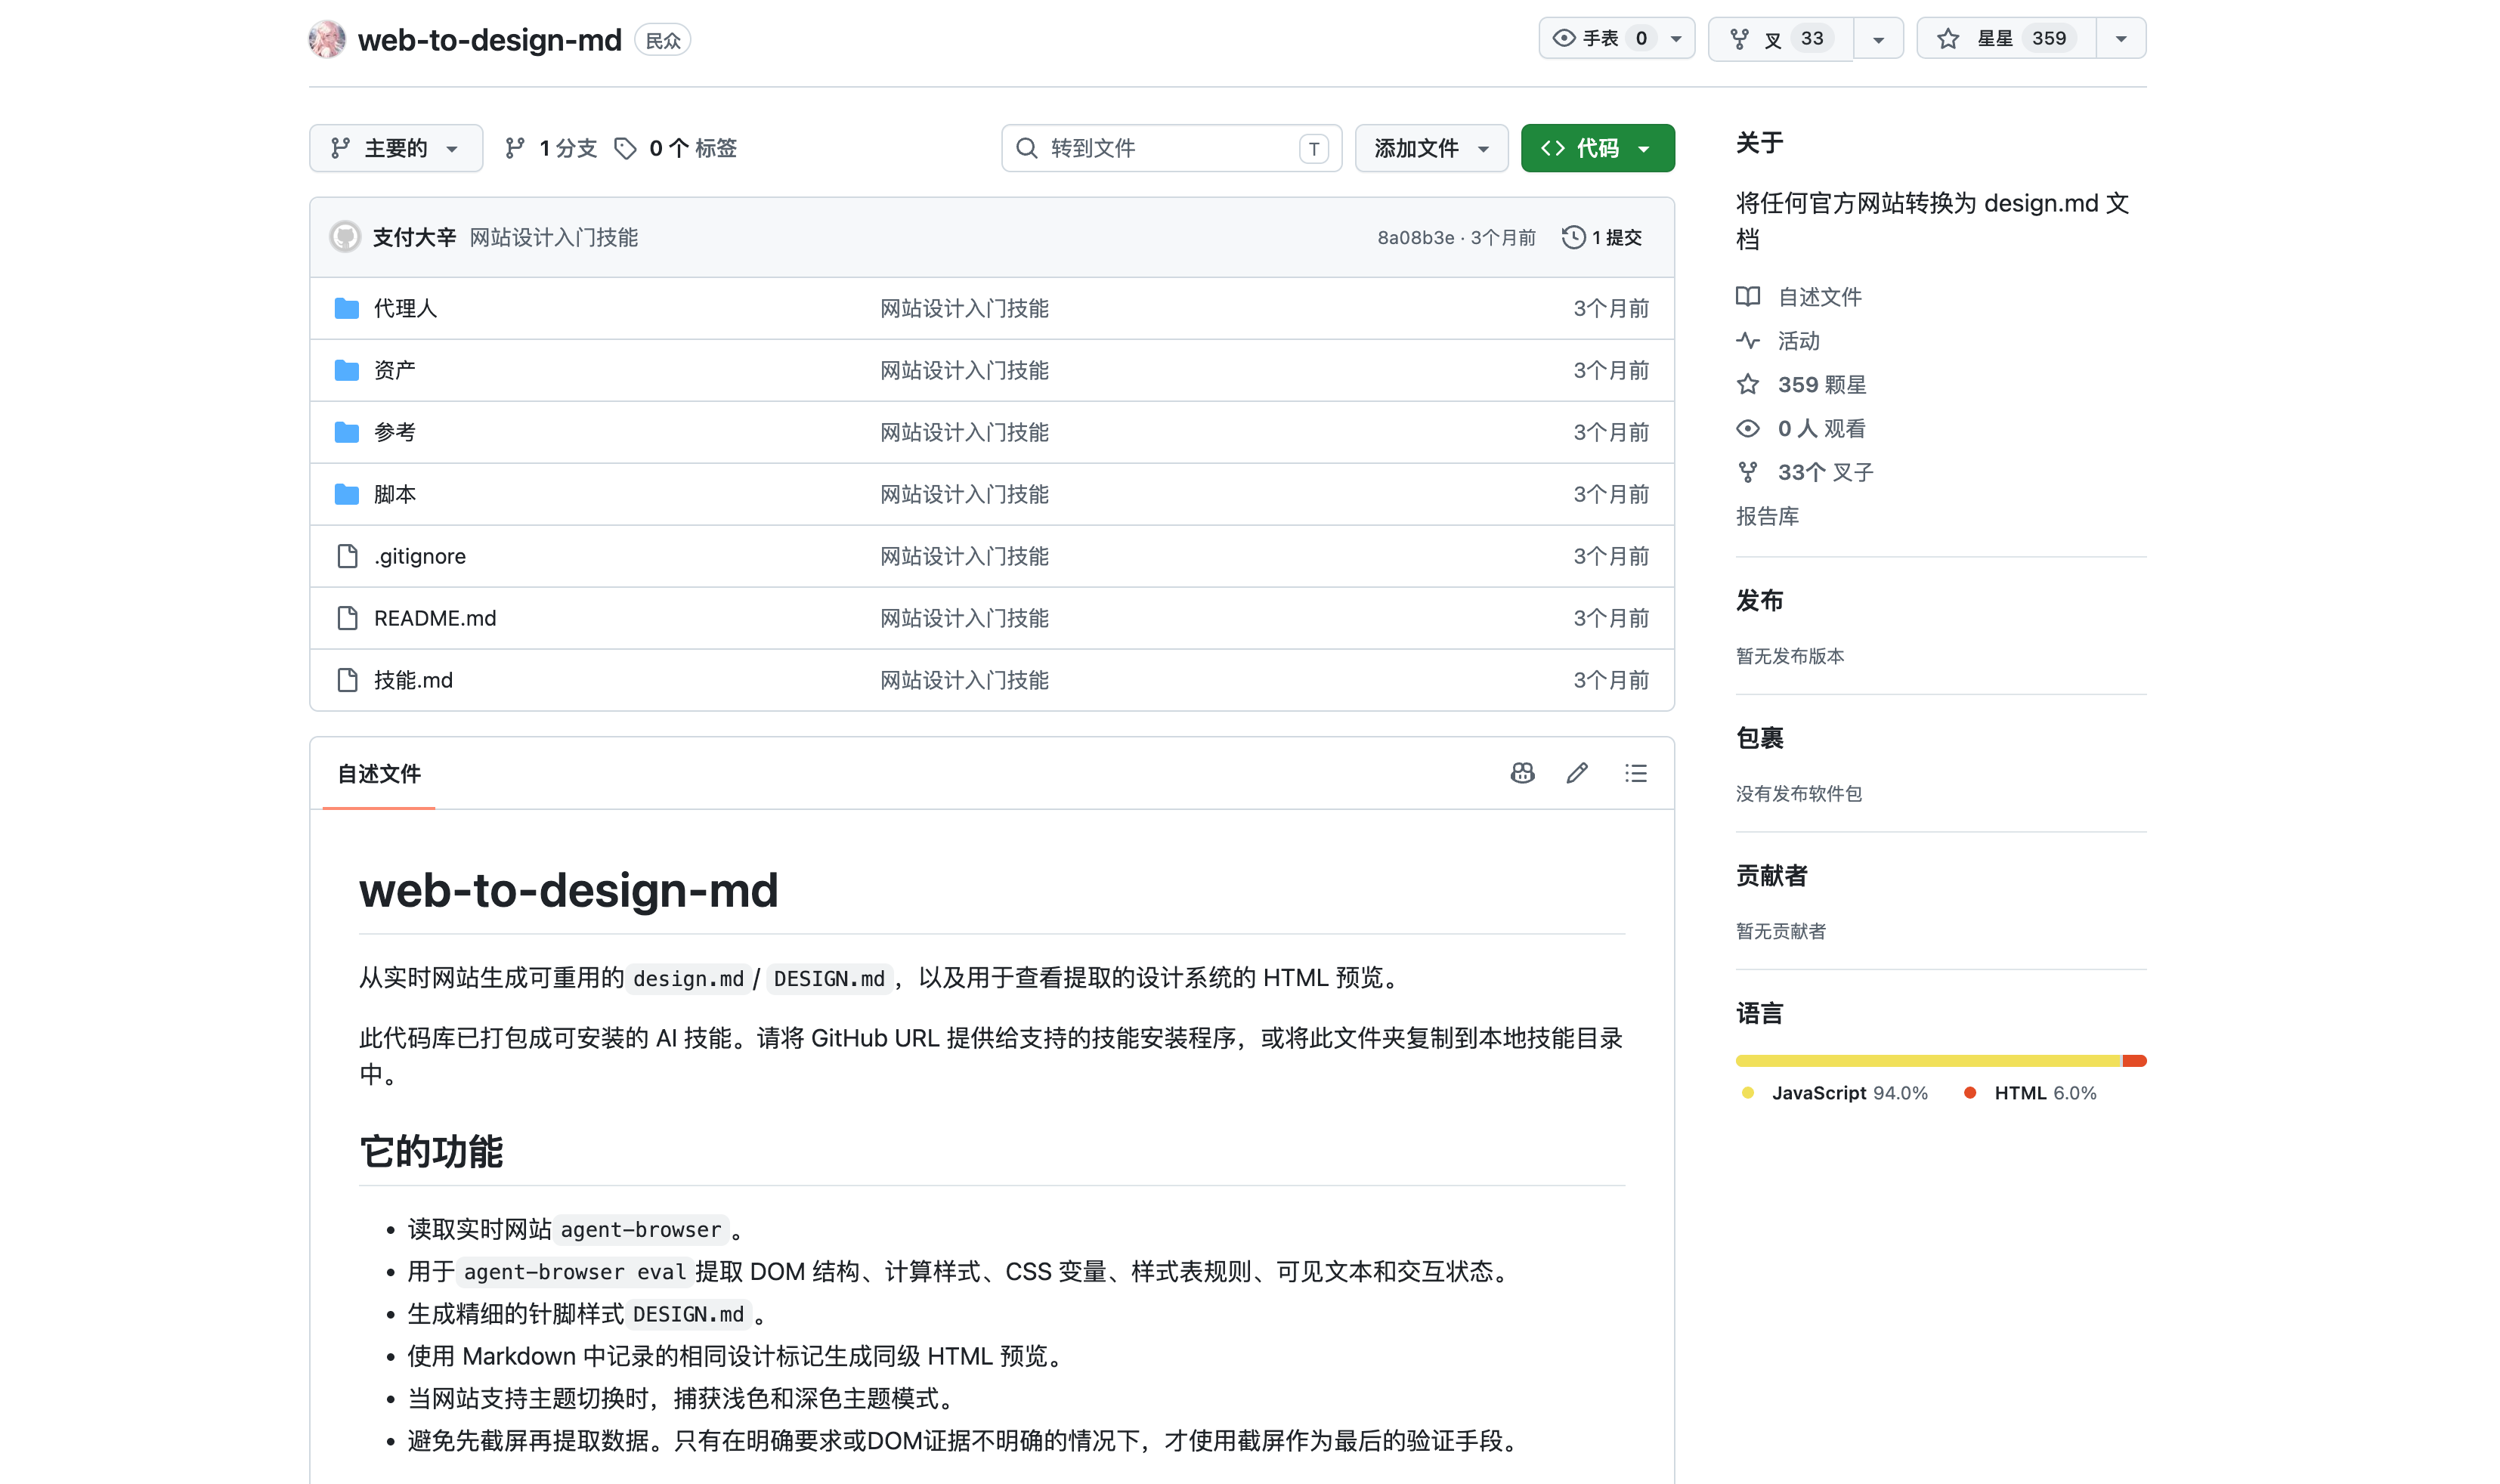Click the HTML 6.0% language link

(2030, 1093)
